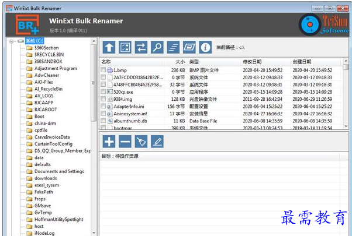The height and width of the screenshot is (236, 352).
Task: Open the info (i) toolbar button
Action: 205,47
